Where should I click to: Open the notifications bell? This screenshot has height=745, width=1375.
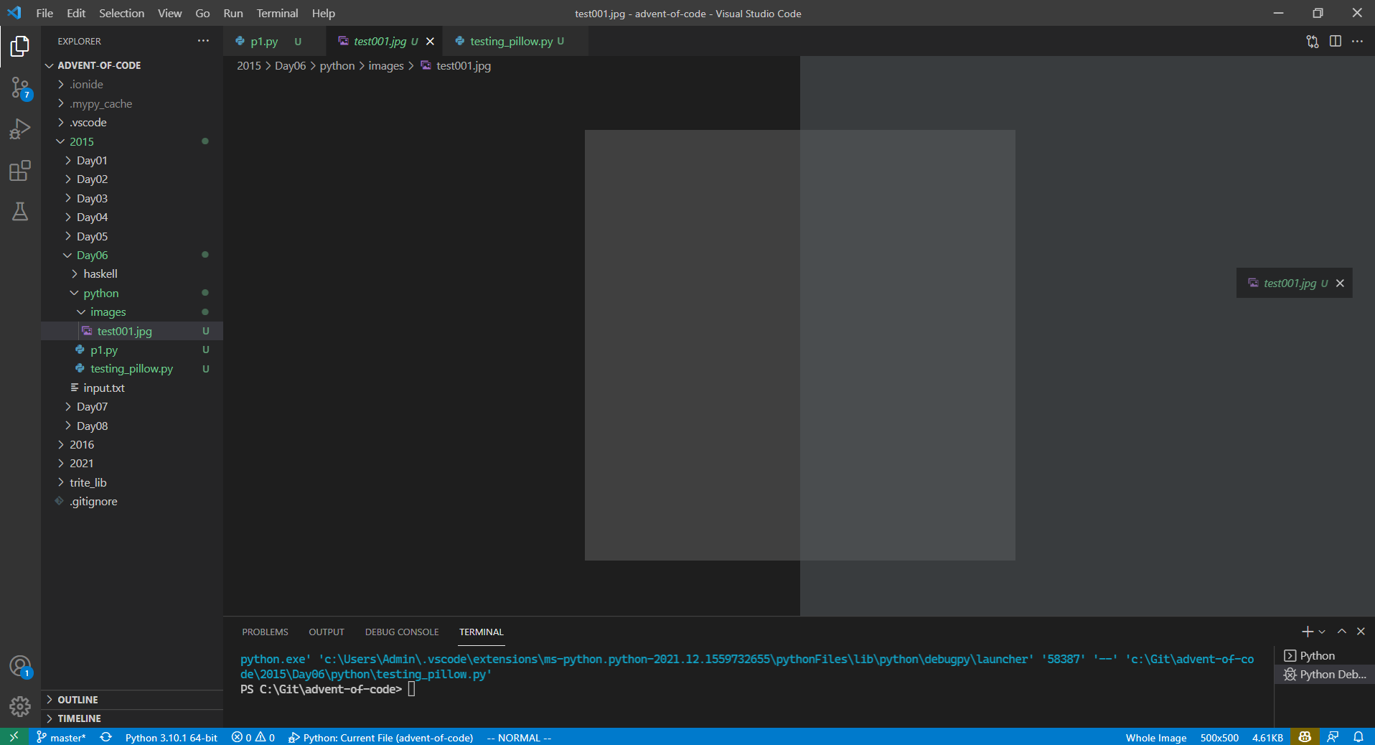1358,737
